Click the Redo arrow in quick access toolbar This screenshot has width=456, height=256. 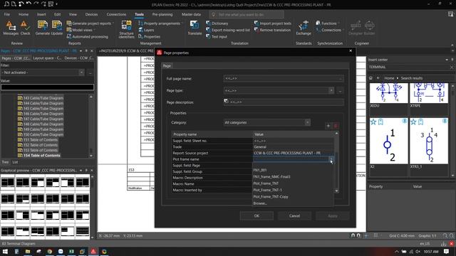(x=36, y=4)
